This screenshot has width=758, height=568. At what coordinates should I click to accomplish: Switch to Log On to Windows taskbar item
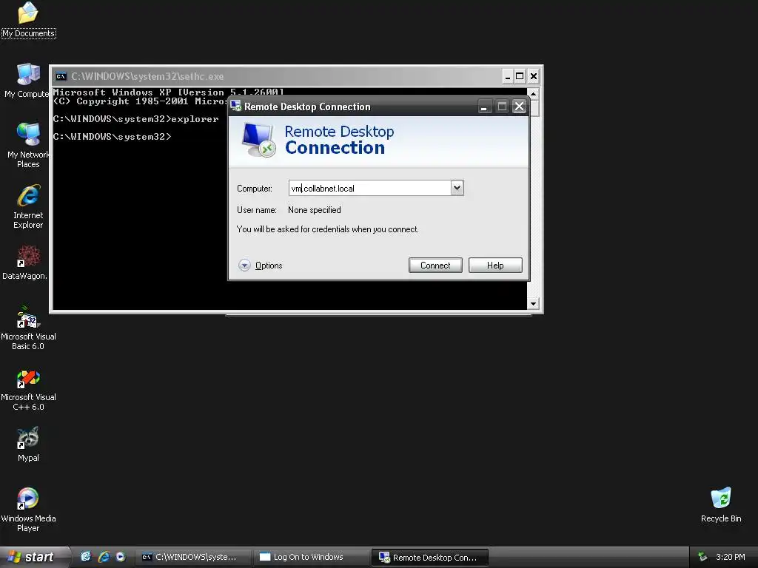(x=312, y=558)
